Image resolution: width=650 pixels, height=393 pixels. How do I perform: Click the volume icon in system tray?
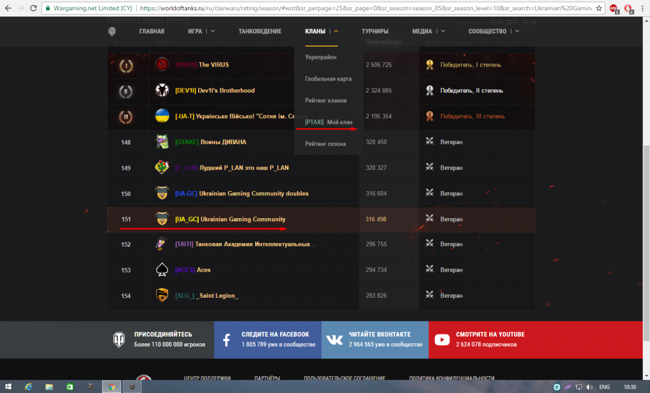click(x=589, y=387)
